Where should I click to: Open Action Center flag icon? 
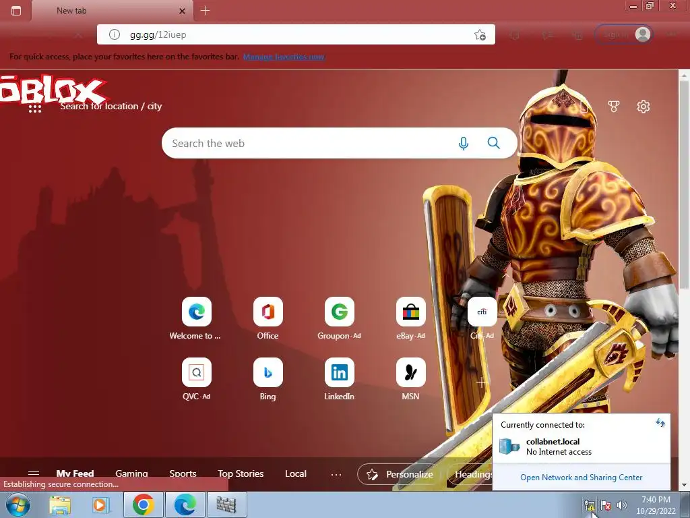[x=606, y=505]
